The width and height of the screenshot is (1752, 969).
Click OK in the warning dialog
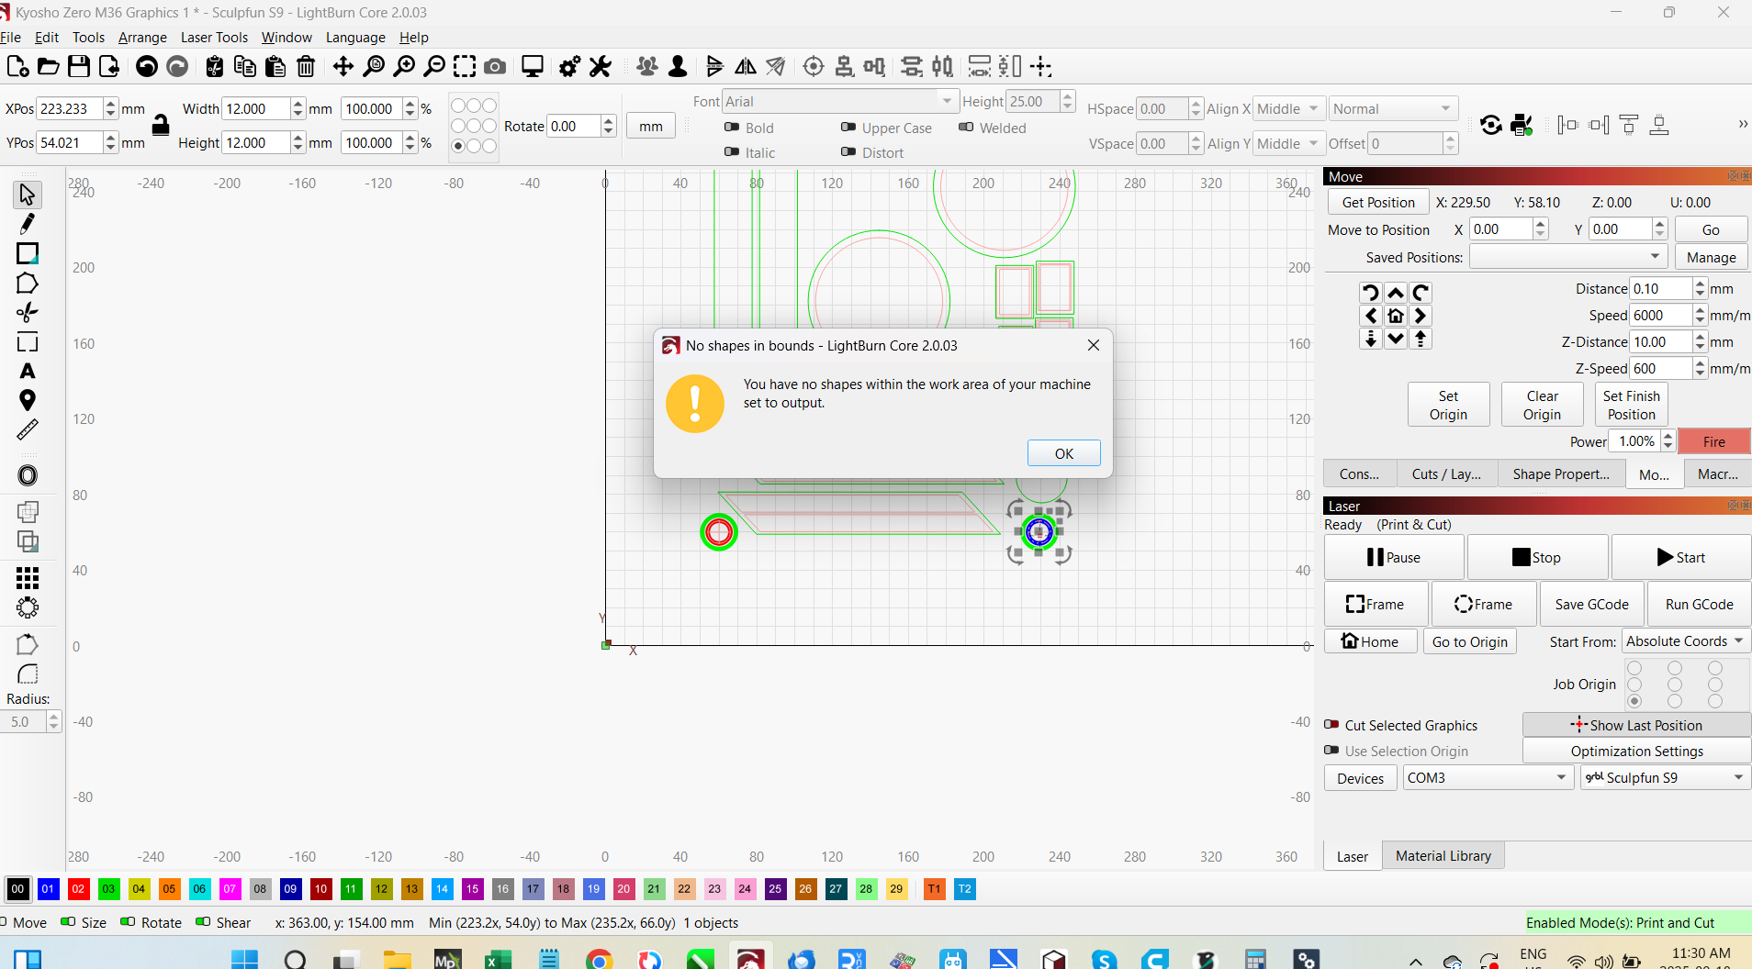(1063, 453)
